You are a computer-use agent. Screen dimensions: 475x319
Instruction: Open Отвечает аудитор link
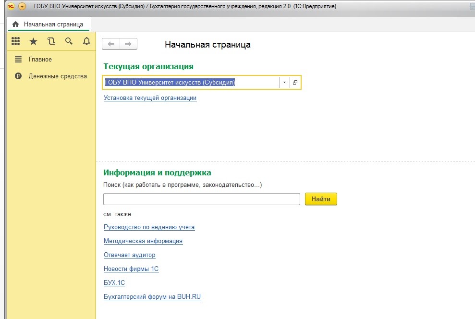point(129,255)
